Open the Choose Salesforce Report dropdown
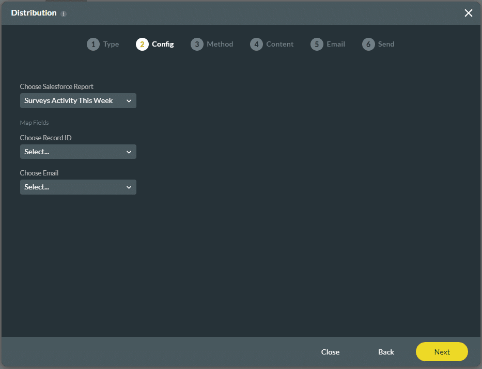Screen dimensions: 482x369 coord(78,101)
